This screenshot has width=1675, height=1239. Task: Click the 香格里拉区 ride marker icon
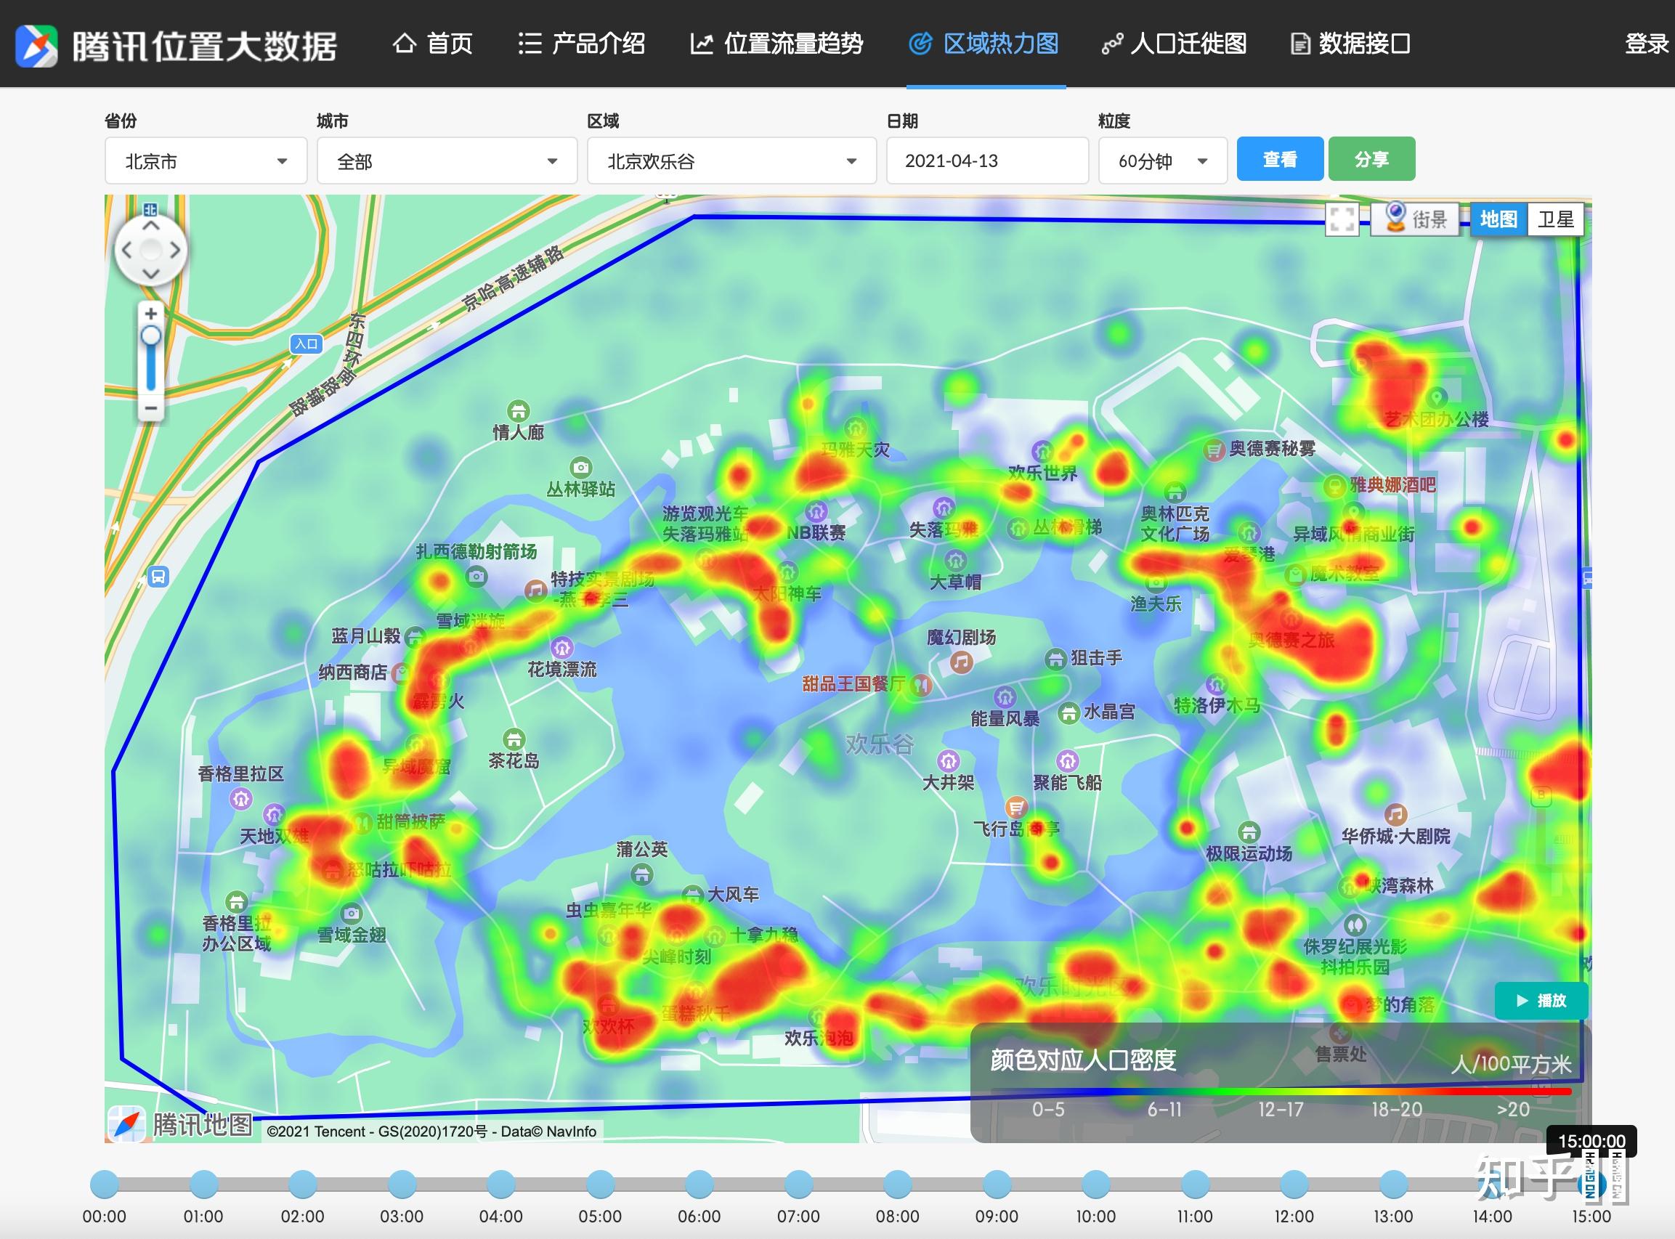coord(240,799)
